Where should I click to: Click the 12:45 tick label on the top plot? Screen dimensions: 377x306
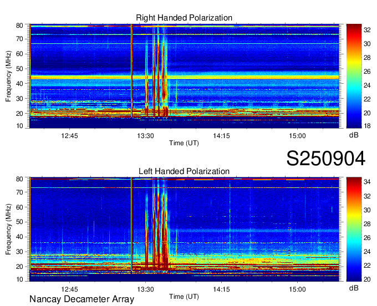click(x=69, y=136)
